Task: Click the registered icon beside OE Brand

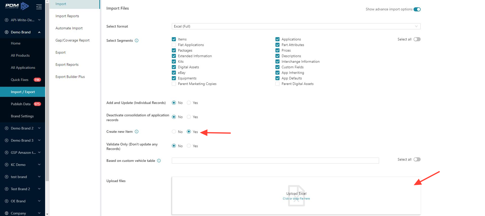Action: point(7,201)
